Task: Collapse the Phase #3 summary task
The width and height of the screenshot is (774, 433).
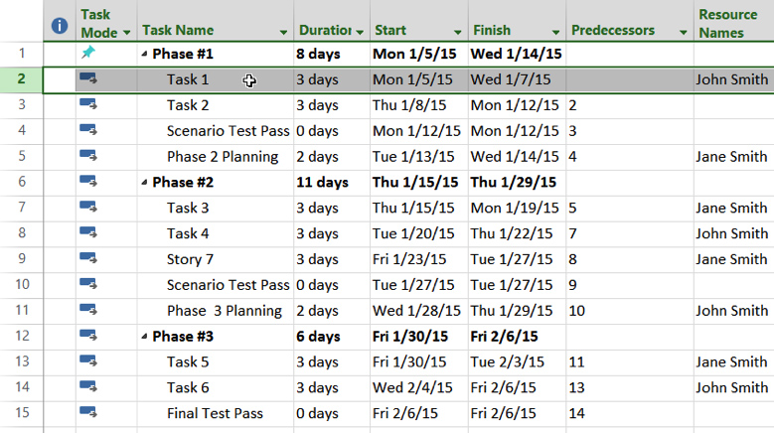Action: coord(144,338)
